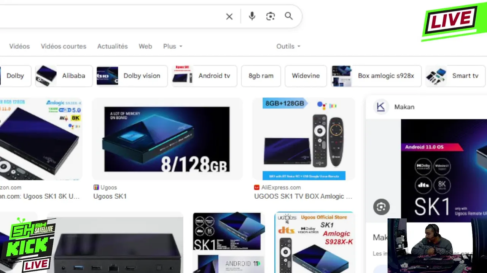
Task: Start voice search with the microphone icon
Action: pyautogui.click(x=252, y=16)
